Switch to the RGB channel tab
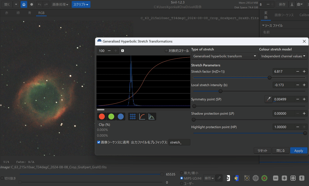The height and width of the screenshot is (186, 309). click(x=41, y=13)
